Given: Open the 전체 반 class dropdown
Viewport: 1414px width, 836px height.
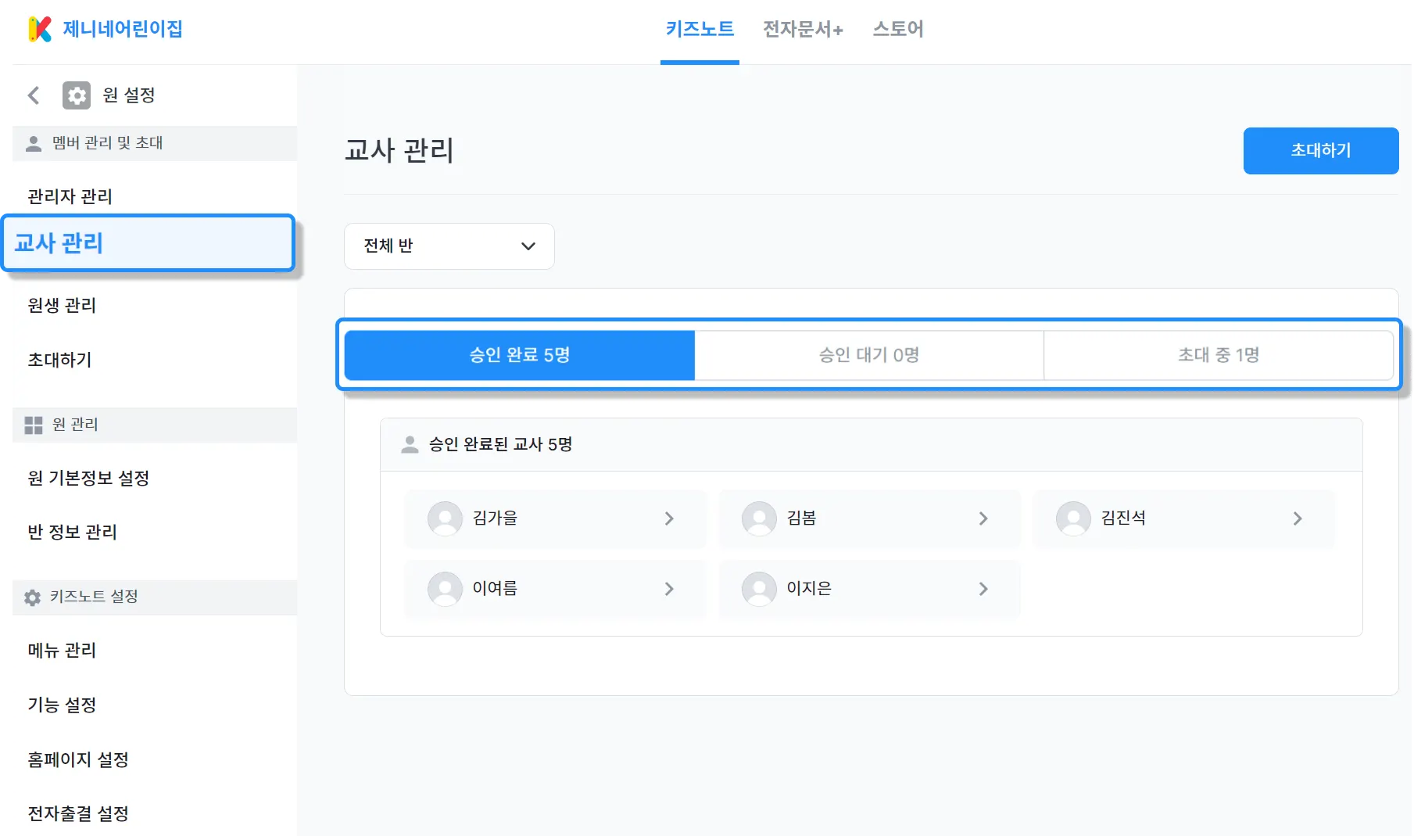Looking at the screenshot, I should (449, 246).
